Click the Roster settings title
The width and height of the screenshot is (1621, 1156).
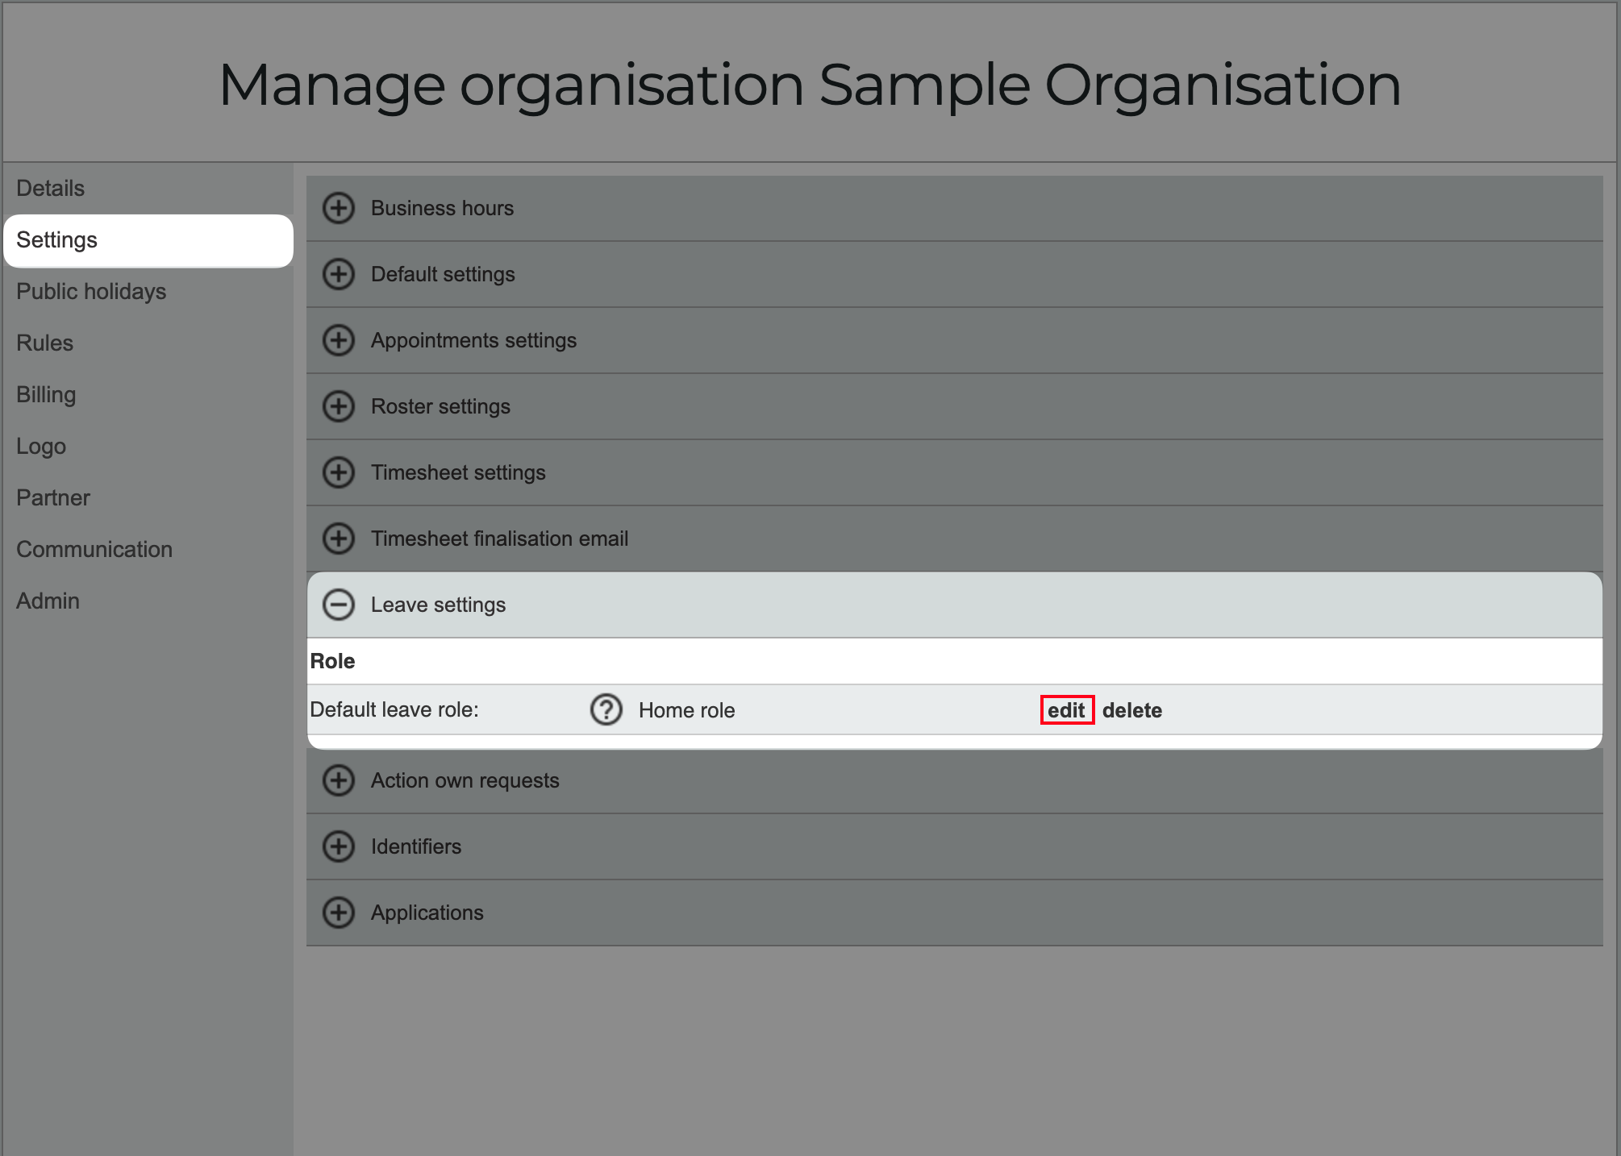point(440,406)
